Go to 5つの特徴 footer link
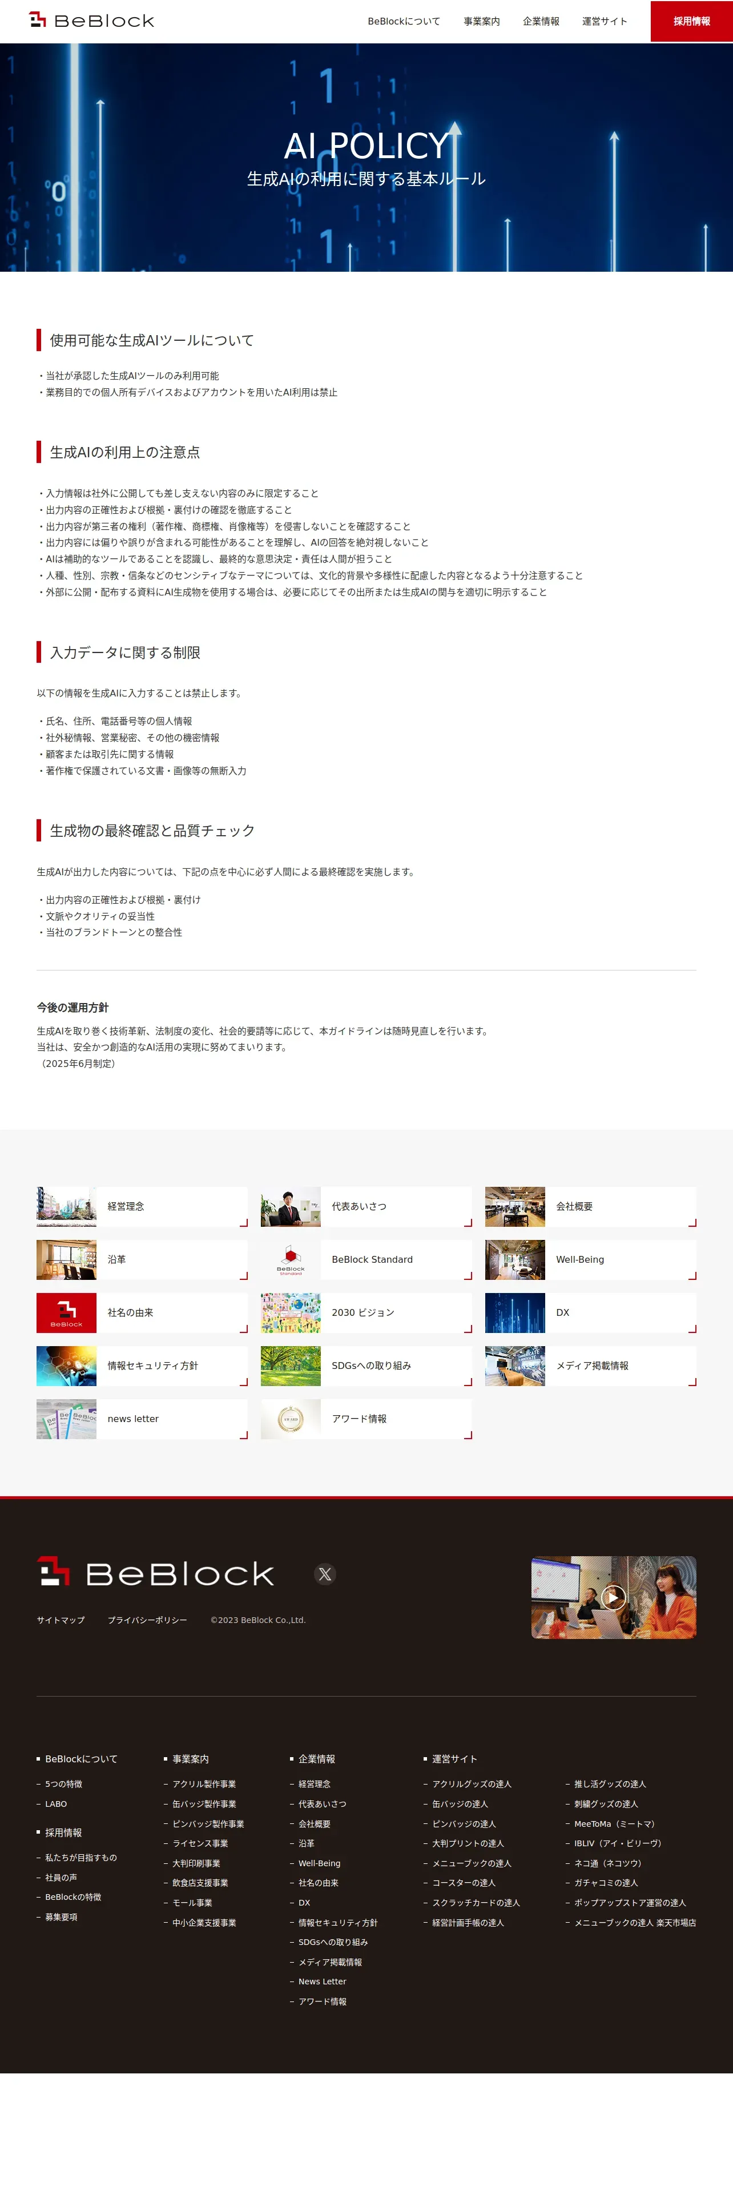The image size is (733, 2199). [63, 1784]
